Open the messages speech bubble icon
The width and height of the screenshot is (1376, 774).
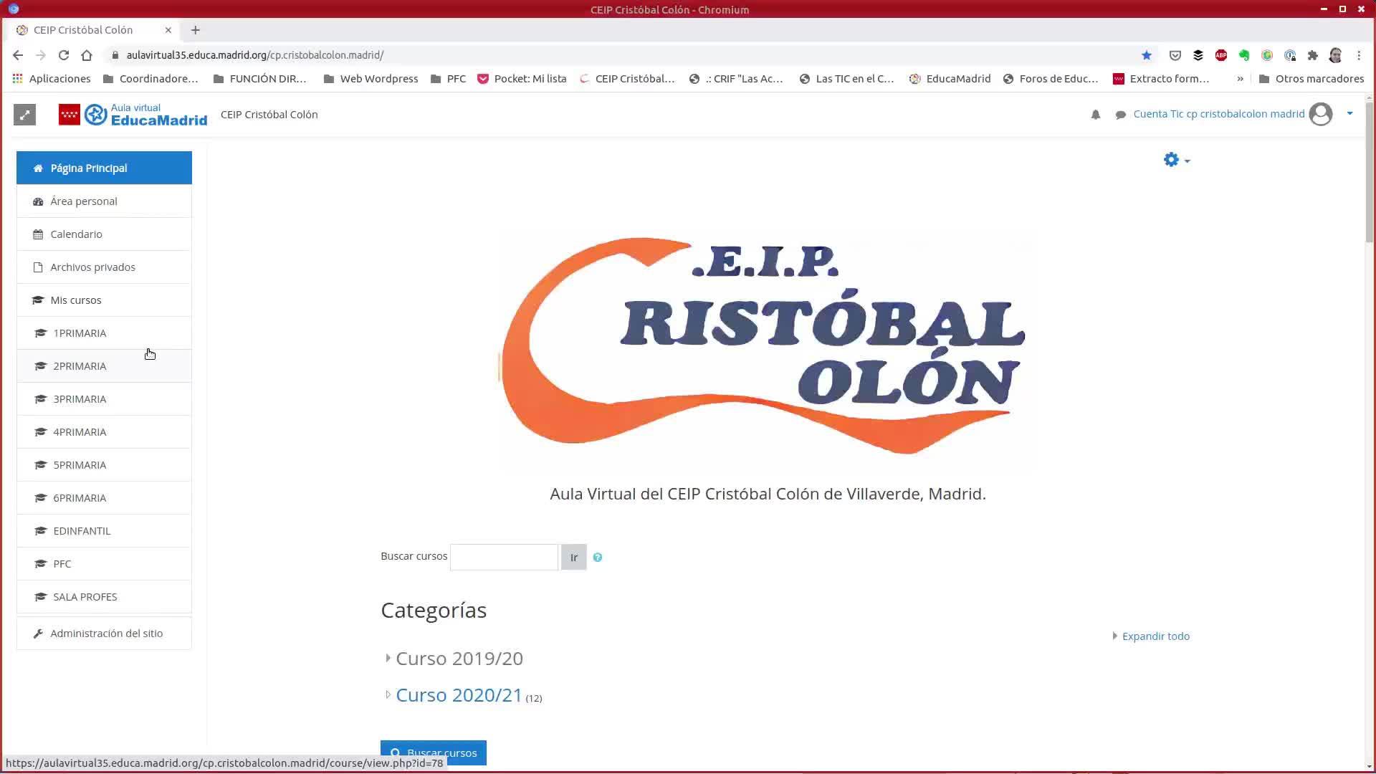coord(1120,115)
